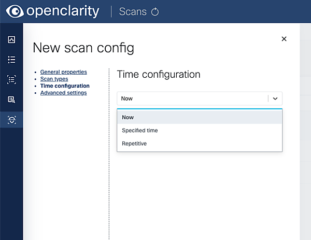Click the openclarity wordmark text
The height and width of the screenshot is (240, 311).
tap(62, 11)
